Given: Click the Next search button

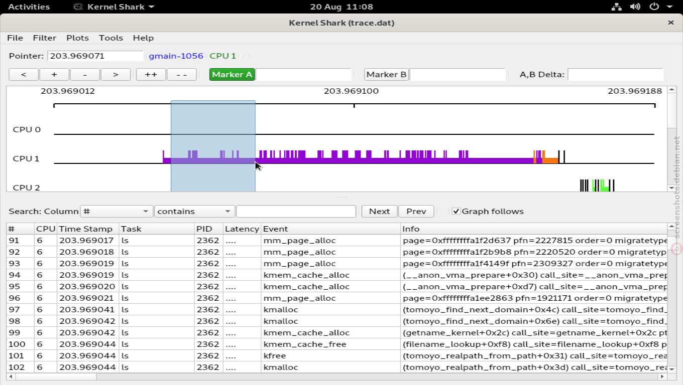Looking at the screenshot, I should (x=379, y=211).
